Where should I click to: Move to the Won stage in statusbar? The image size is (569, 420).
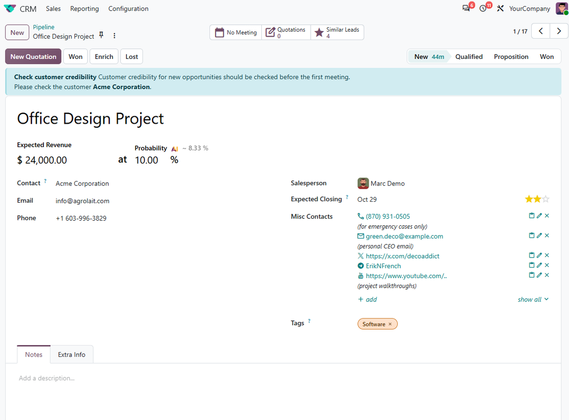click(546, 56)
